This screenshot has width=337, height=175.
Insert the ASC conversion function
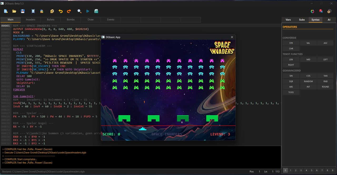[x=325, y=43]
